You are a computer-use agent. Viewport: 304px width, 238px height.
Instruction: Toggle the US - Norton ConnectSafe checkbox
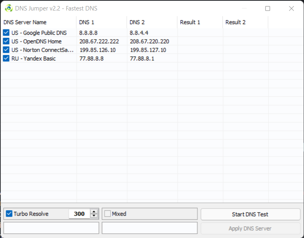6,50
